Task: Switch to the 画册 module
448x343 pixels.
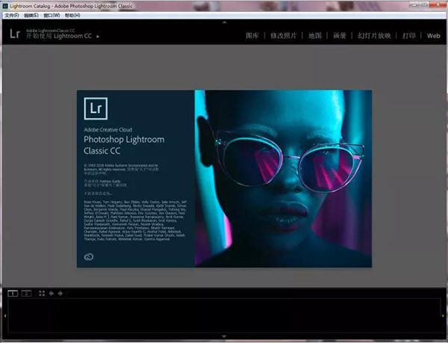Action: point(340,36)
